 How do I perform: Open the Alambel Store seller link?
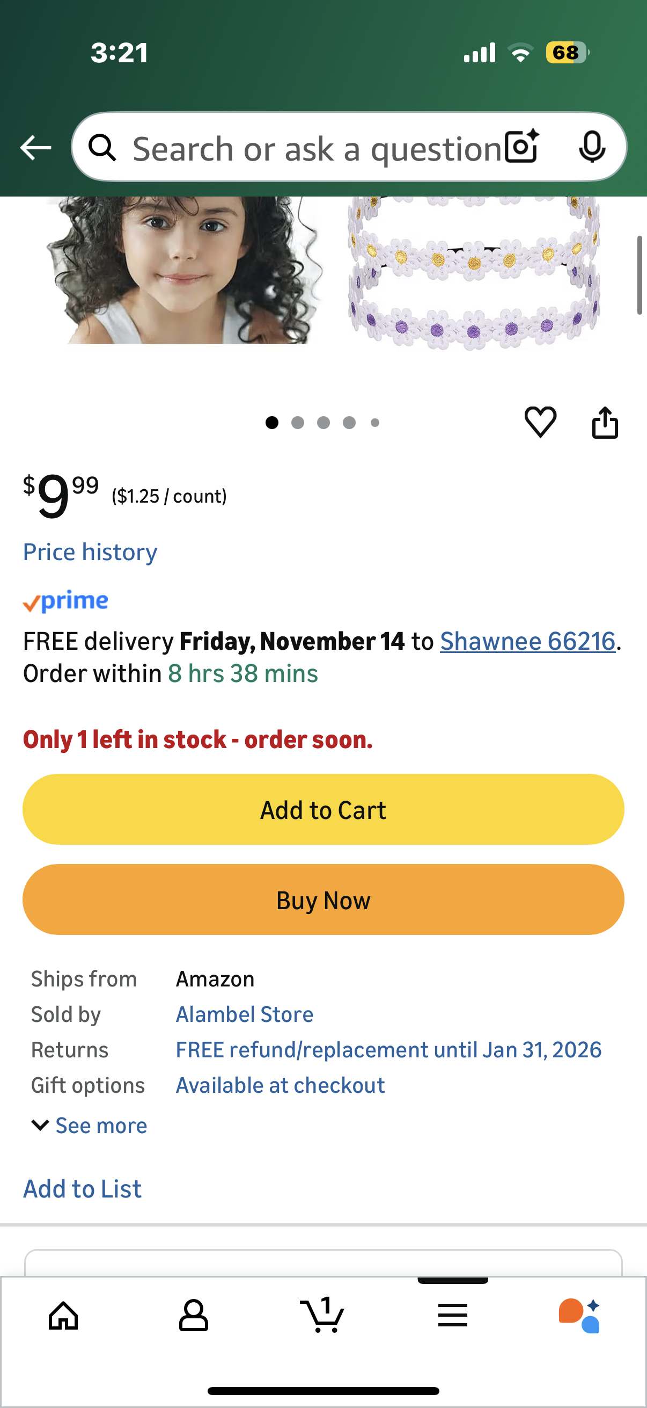245,1014
